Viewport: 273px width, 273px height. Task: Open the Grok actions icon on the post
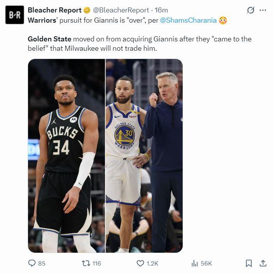tap(251, 11)
